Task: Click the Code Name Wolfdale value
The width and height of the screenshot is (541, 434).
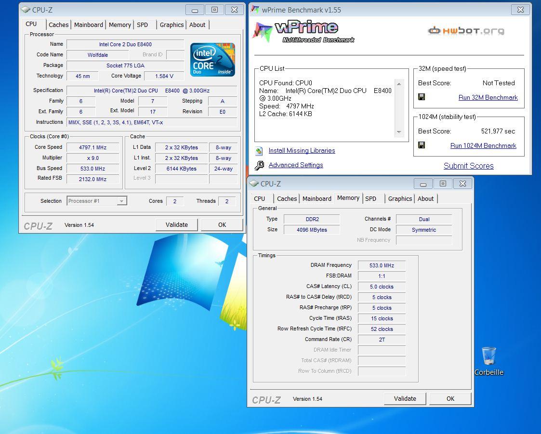Action: coord(98,55)
